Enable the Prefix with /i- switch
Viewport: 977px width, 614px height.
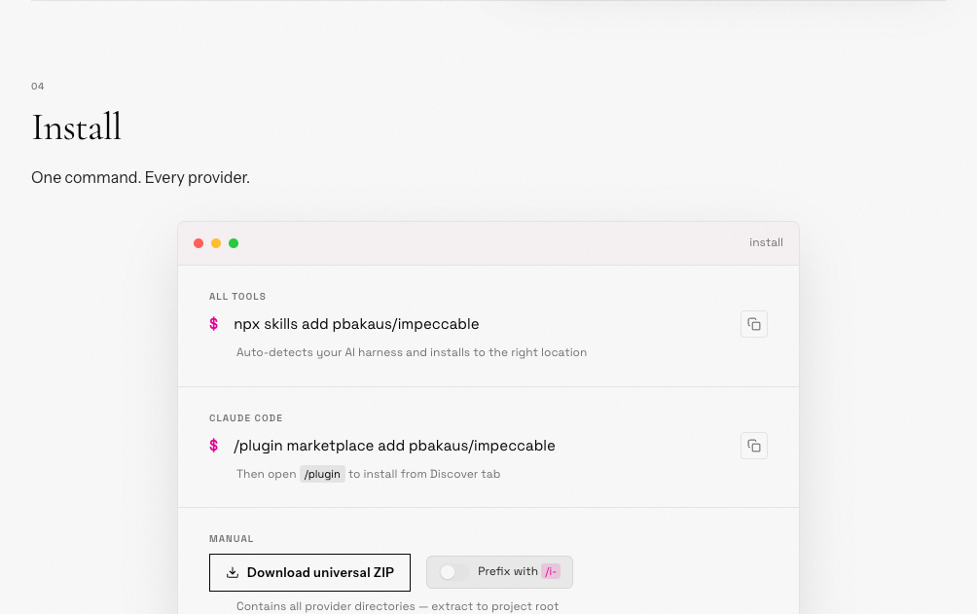tap(454, 572)
